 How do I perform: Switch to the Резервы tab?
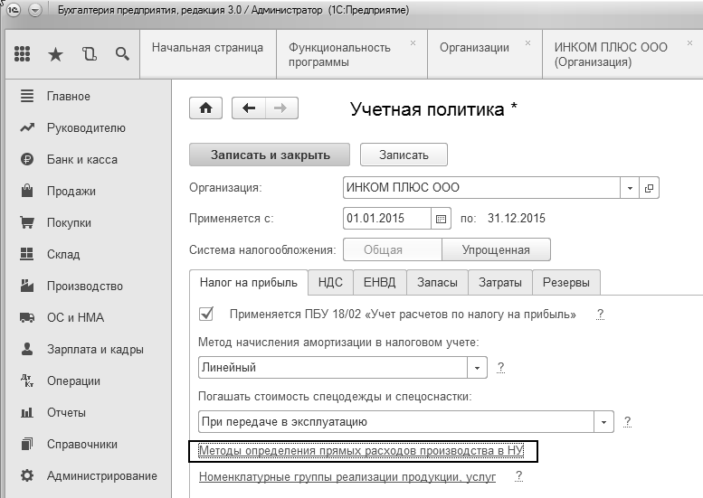coord(566,283)
